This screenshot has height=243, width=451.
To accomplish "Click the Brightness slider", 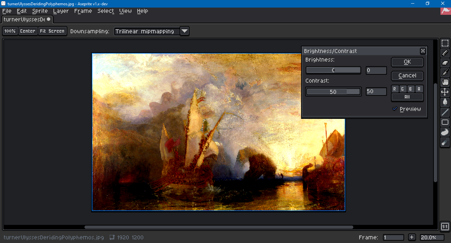I will pyautogui.click(x=333, y=70).
